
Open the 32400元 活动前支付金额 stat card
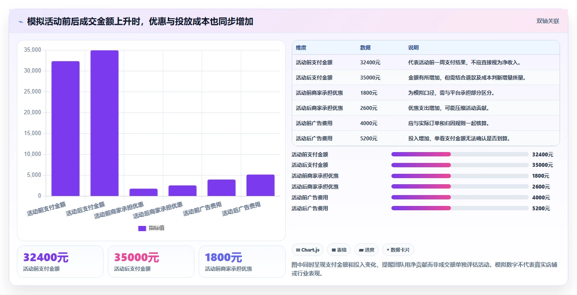point(60,262)
